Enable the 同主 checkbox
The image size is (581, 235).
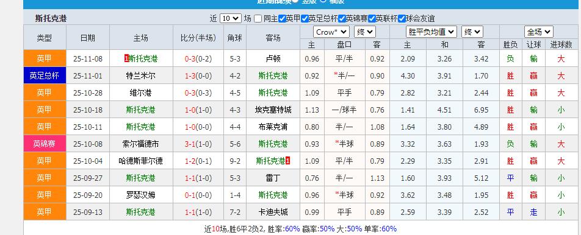(x=258, y=18)
